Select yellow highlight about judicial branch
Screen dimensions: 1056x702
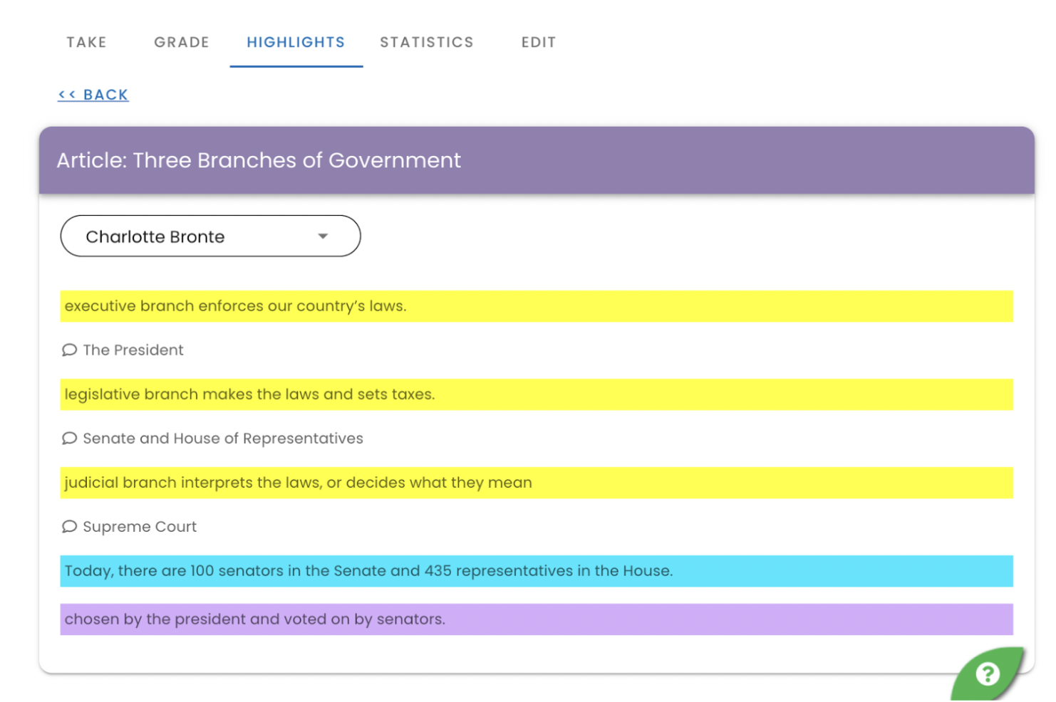(x=537, y=483)
